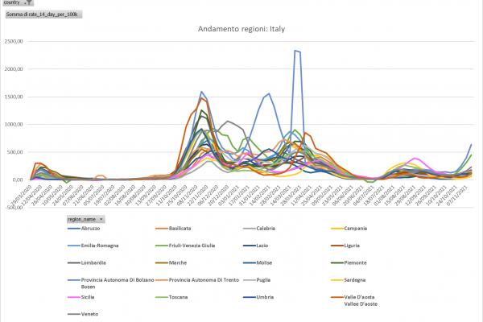Click the 500,00 vertical axis label
Image resolution: width=483 pixels, height=322 pixels.
[x=14, y=152]
